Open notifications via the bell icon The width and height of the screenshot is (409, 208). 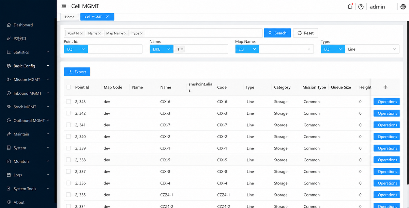350,6
